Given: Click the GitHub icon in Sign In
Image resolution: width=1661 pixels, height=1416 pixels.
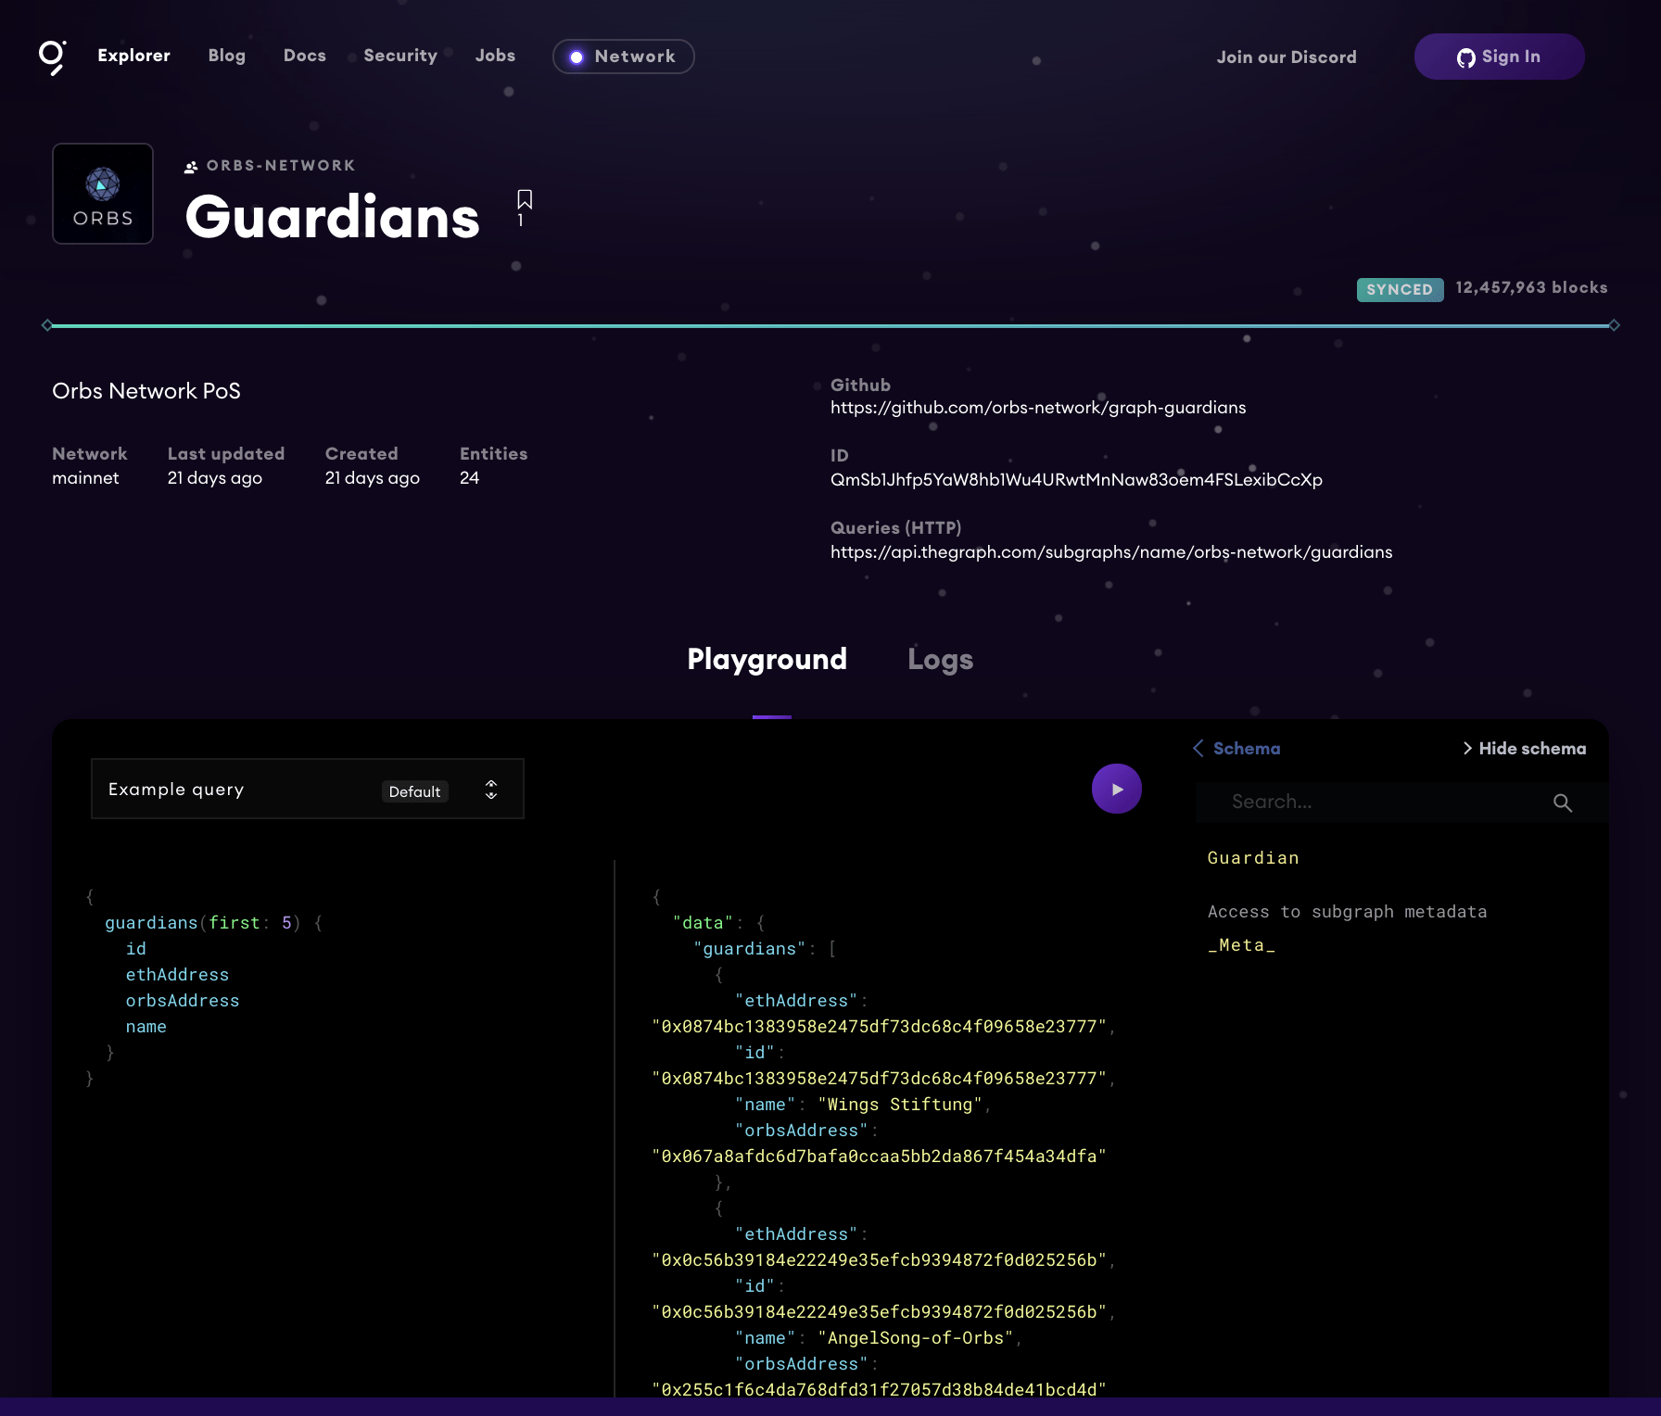Looking at the screenshot, I should tap(1465, 57).
